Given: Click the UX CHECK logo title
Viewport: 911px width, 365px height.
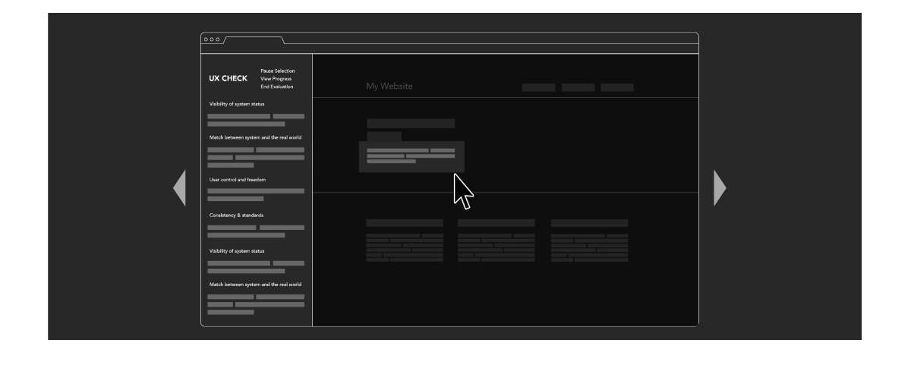Looking at the screenshot, I should click(x=228, y=78).
